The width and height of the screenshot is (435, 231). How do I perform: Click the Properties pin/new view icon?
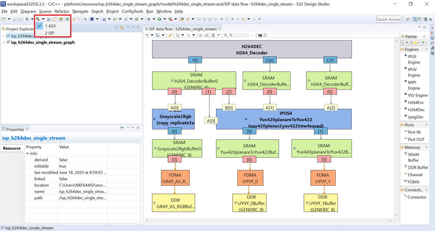121,128
